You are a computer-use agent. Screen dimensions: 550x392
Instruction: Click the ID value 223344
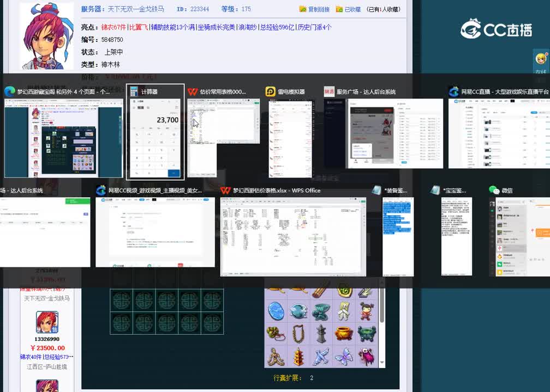pos(200,9)
